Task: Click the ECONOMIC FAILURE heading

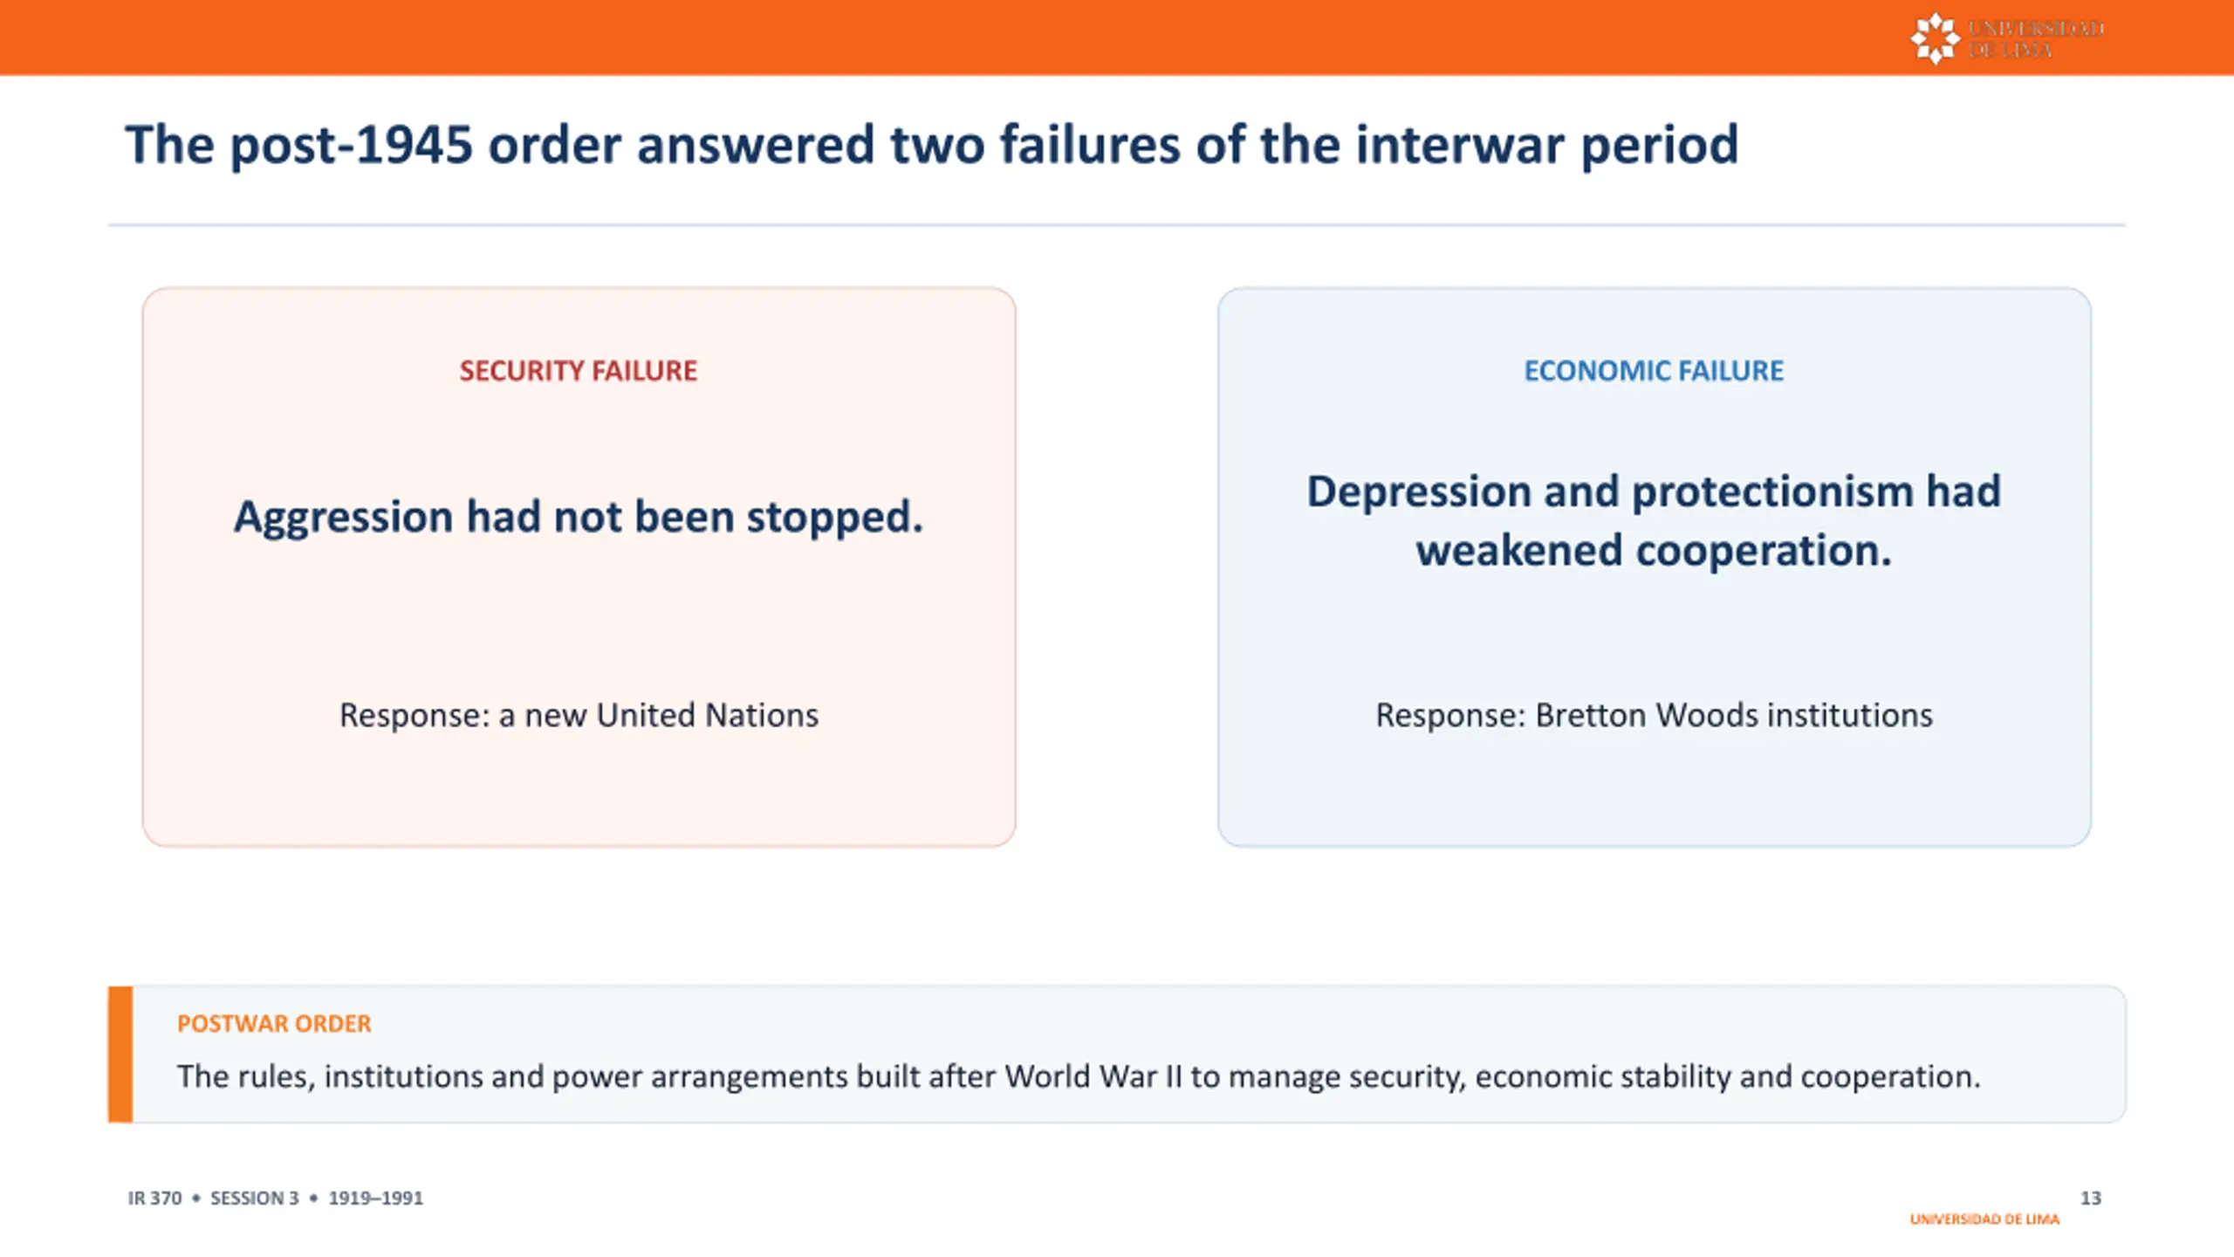Action: (1654, 371)
